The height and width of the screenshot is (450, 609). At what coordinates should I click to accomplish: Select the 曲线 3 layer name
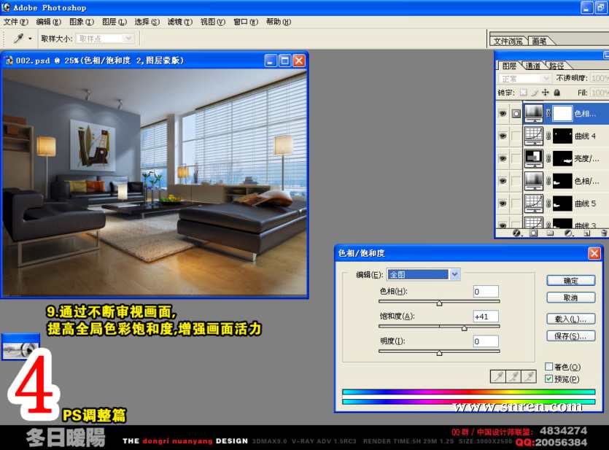click(x=586, y=225)
